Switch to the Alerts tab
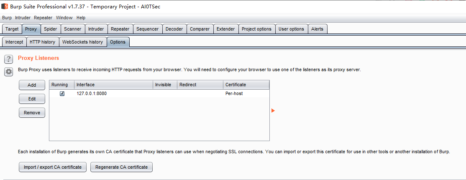The image size is (466, 180). 317,29
